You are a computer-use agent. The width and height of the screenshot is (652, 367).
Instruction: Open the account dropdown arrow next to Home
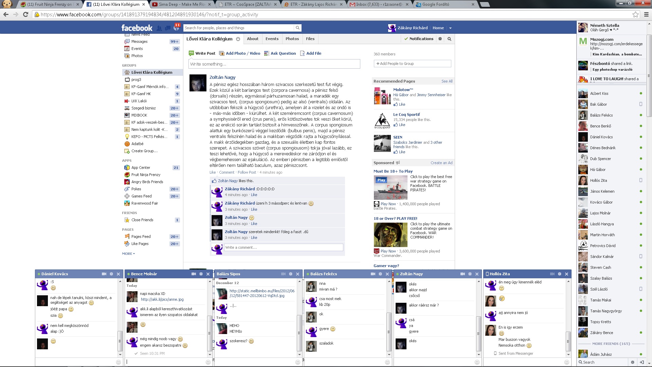tap(450, 28)
